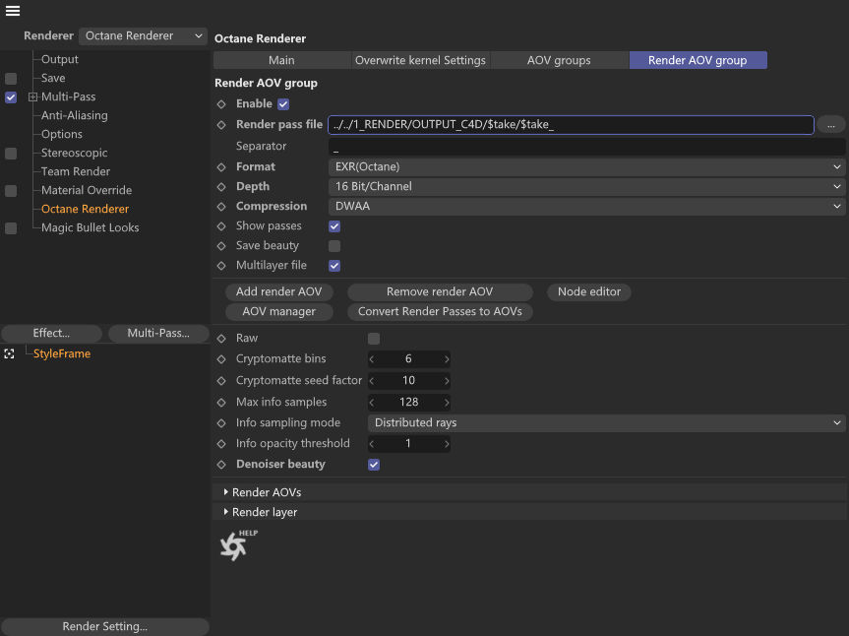Open the Overwrite kernel Settings tab
849x636 pixels.
coord(420,60)
